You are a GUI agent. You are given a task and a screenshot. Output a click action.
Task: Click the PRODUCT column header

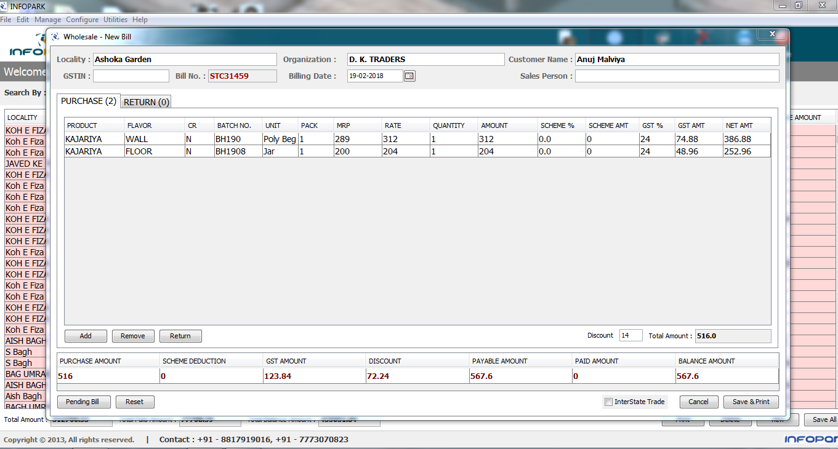coord(94,125)
